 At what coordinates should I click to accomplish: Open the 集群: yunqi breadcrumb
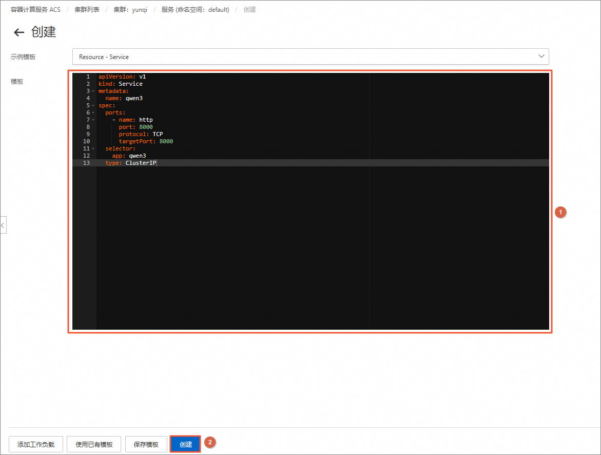point(130,10)
